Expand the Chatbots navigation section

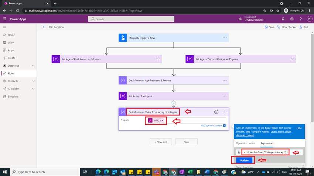(33, 81)
